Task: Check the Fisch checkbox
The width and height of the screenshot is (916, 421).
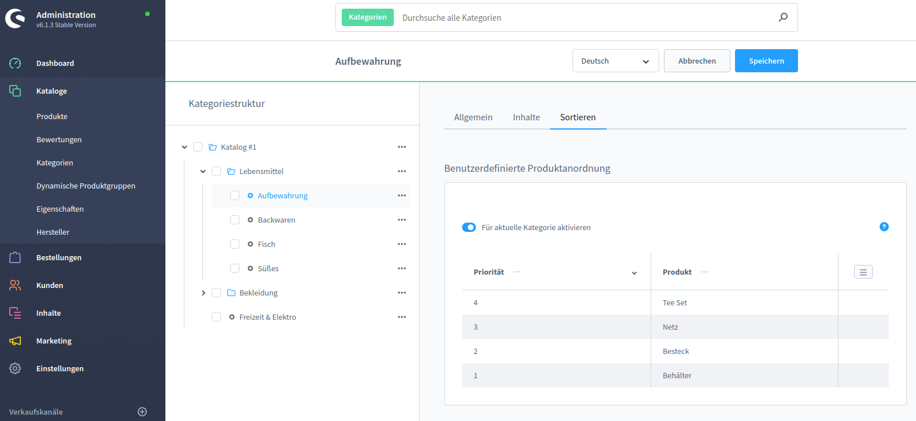Action: pos(235,244)
